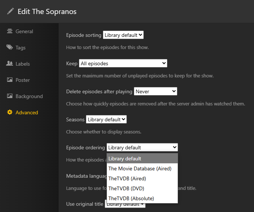Switch to the Poster tab

[22, 80]
